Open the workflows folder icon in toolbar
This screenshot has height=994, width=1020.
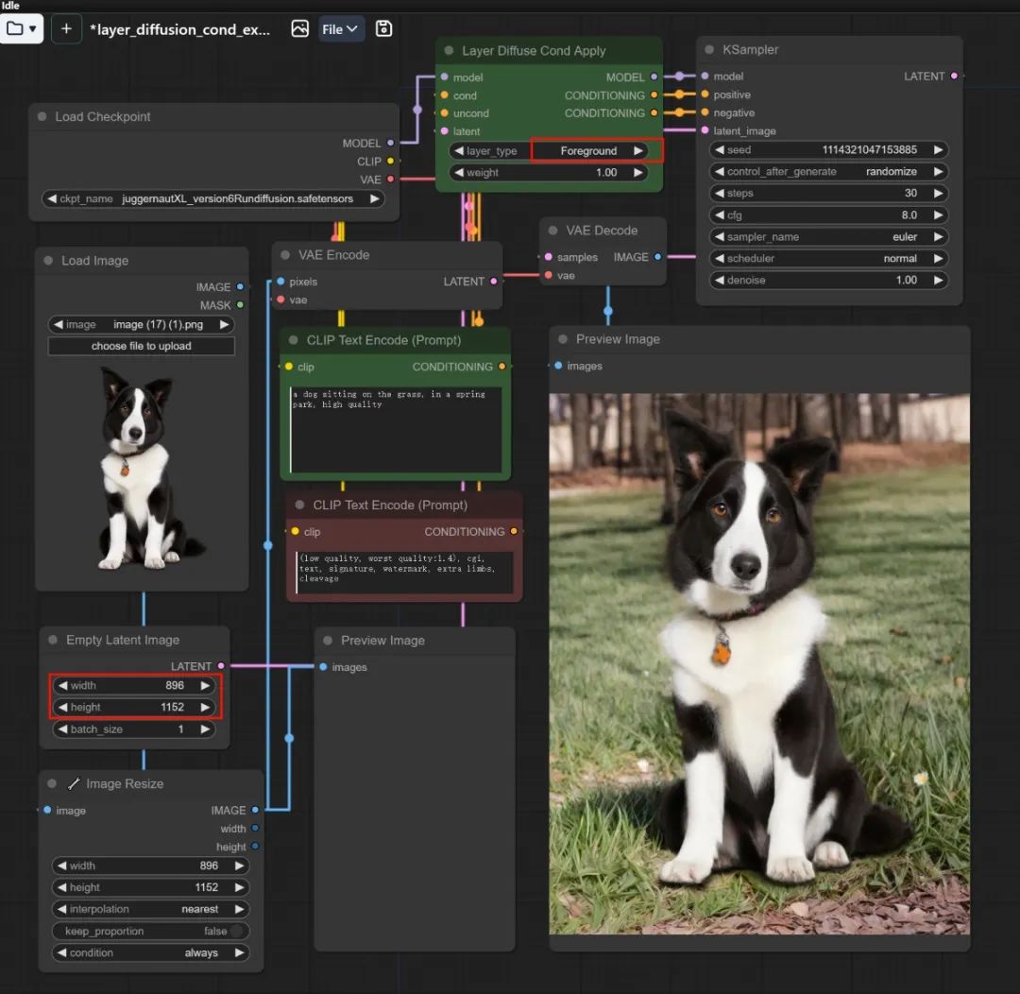(x=21, y=28)
